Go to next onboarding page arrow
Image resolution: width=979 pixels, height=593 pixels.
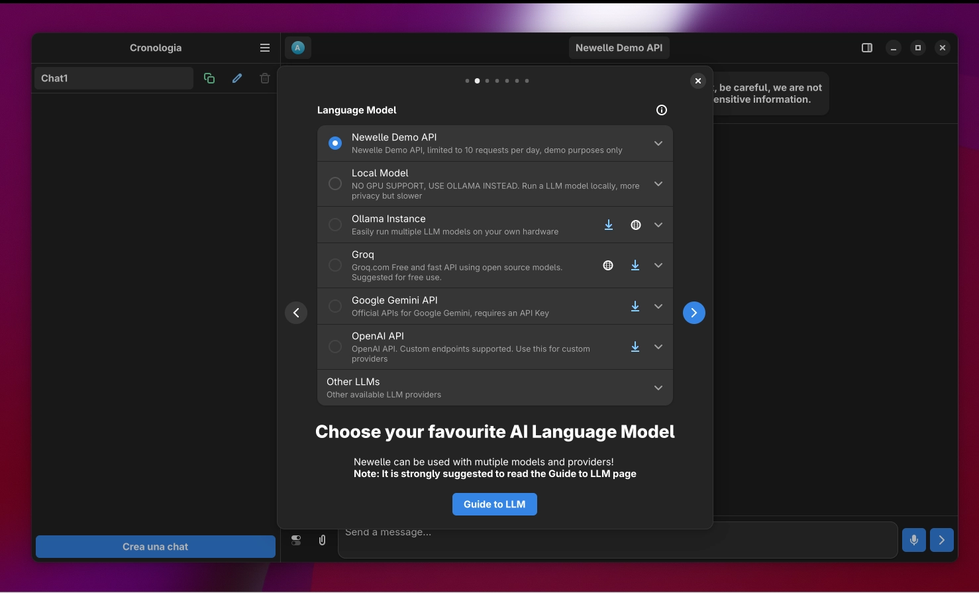point(694,313)
